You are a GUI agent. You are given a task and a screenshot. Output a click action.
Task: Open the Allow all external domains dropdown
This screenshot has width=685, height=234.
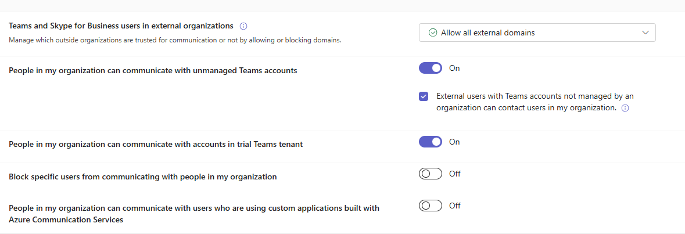click(x=537, y=33)
